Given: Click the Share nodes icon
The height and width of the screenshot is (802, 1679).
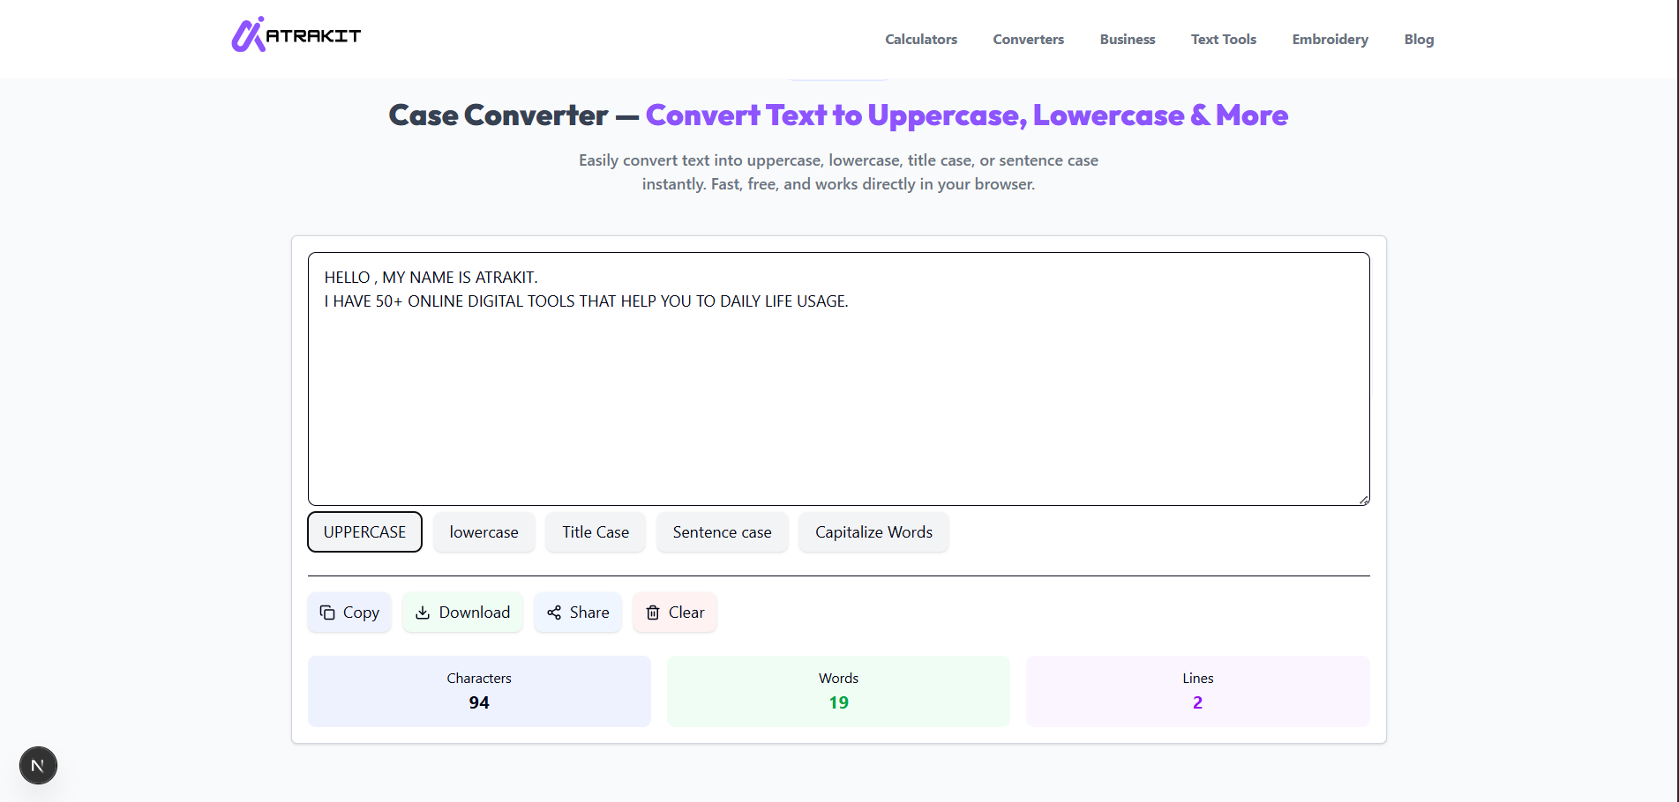Looking at the screenshot, I should 554,613.
